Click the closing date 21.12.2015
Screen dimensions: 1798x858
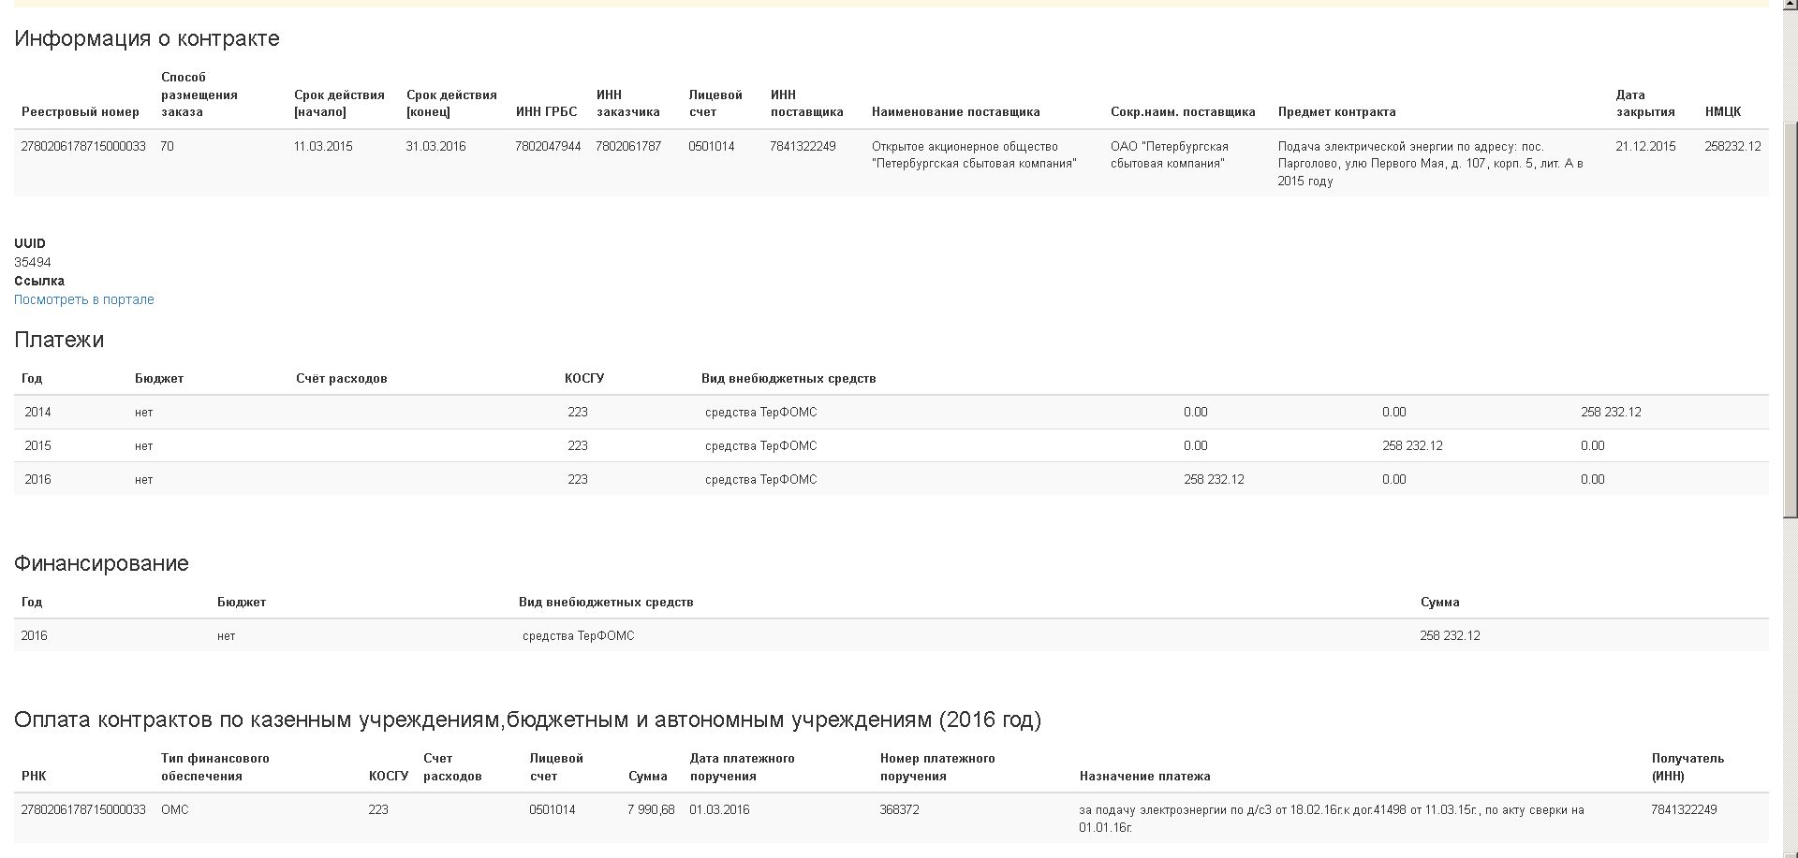pos(1645,146)
